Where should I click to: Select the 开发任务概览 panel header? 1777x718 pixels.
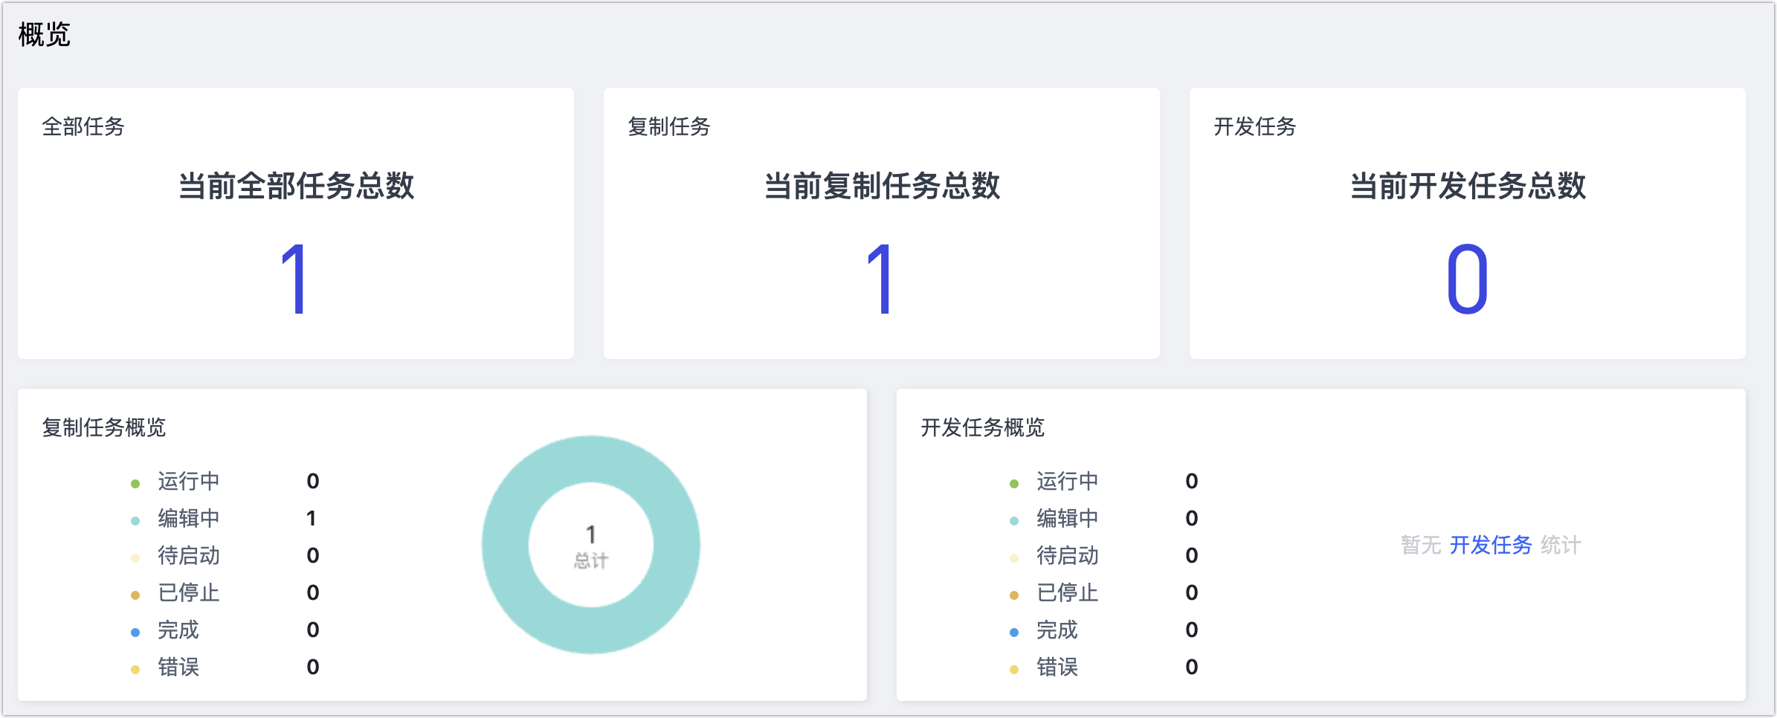click(x=981, y=427)
